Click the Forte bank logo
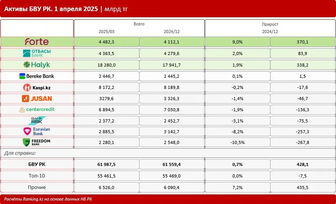Image resolution: width=336 pixels, height=204 pixels. tap(37, 42)
